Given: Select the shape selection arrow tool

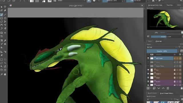Looking at the screenshot, I should (1, 7).
